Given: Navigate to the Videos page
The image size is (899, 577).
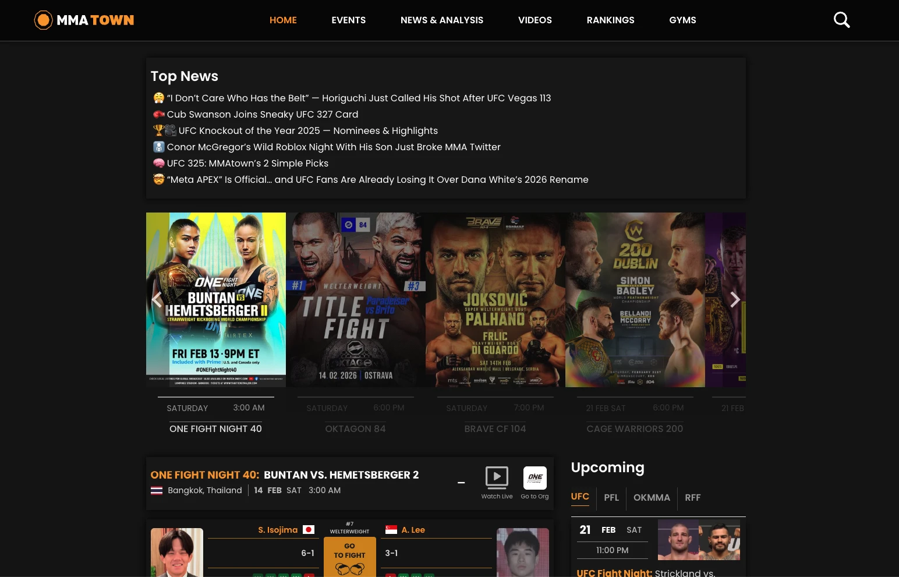Looking at the screenshot, I should [x=535, y=20].
